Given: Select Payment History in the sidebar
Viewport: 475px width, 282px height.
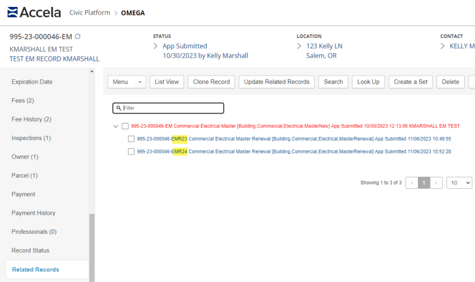Looking at the screenshot, I should 33,213.
